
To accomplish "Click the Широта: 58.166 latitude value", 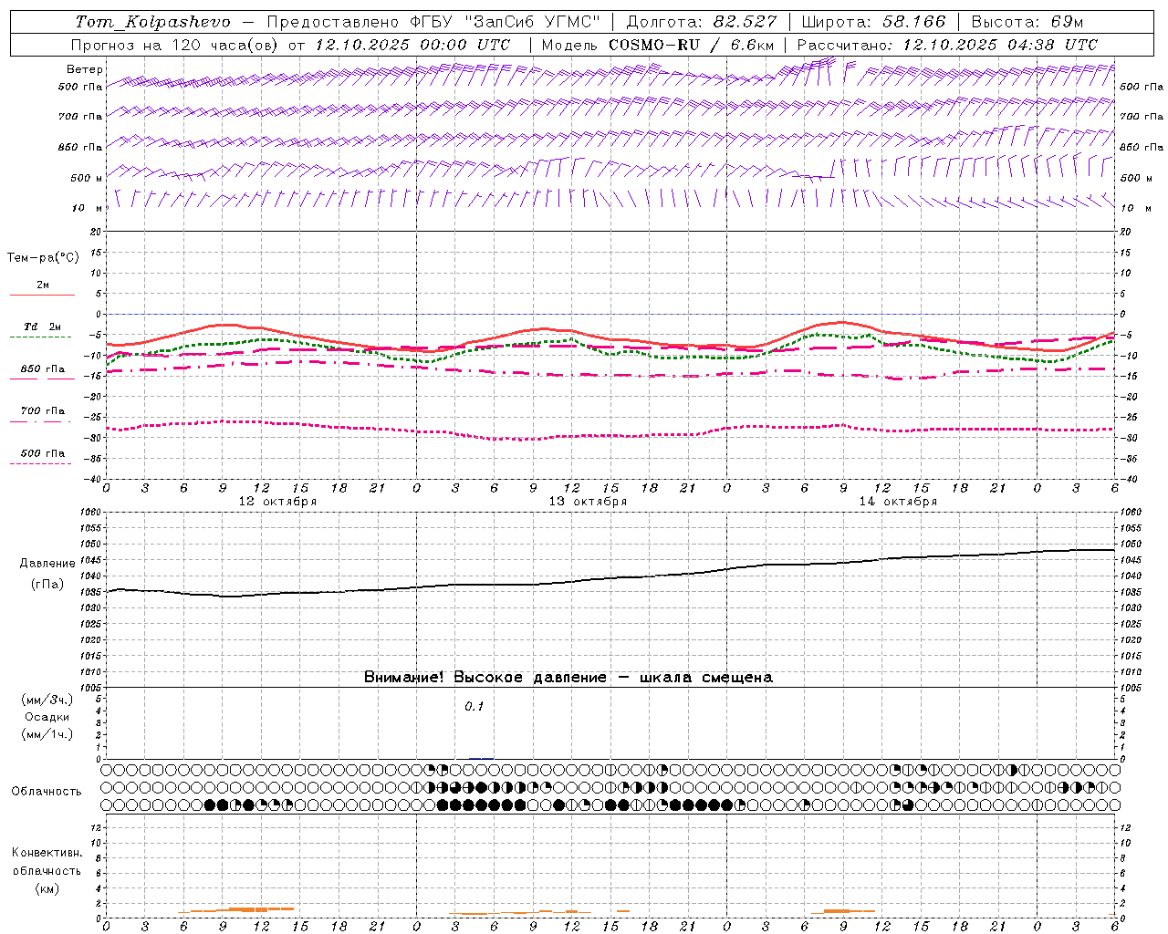I will [x=873, y=22].
